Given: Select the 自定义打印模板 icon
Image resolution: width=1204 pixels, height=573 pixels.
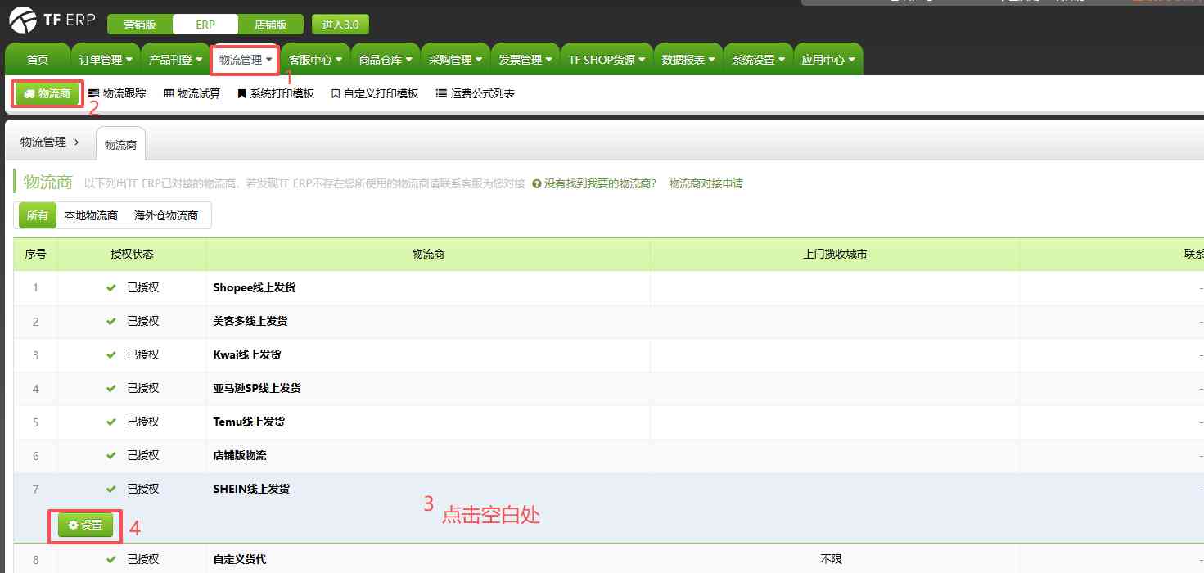Looking at the screenshot, I should click(x=334, y=93).
